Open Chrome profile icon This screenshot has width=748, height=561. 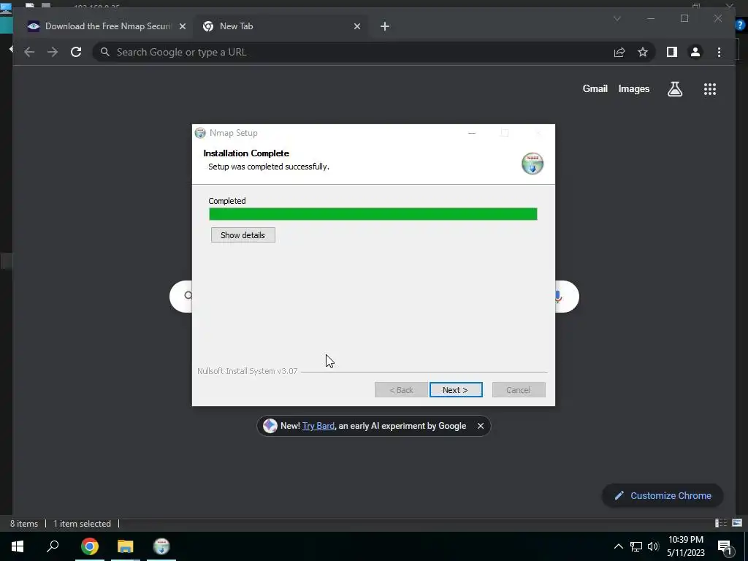(x=695, y=52)
